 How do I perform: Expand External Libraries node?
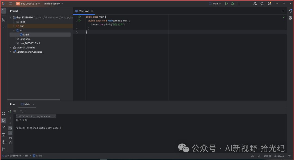[x=11, y=47]
